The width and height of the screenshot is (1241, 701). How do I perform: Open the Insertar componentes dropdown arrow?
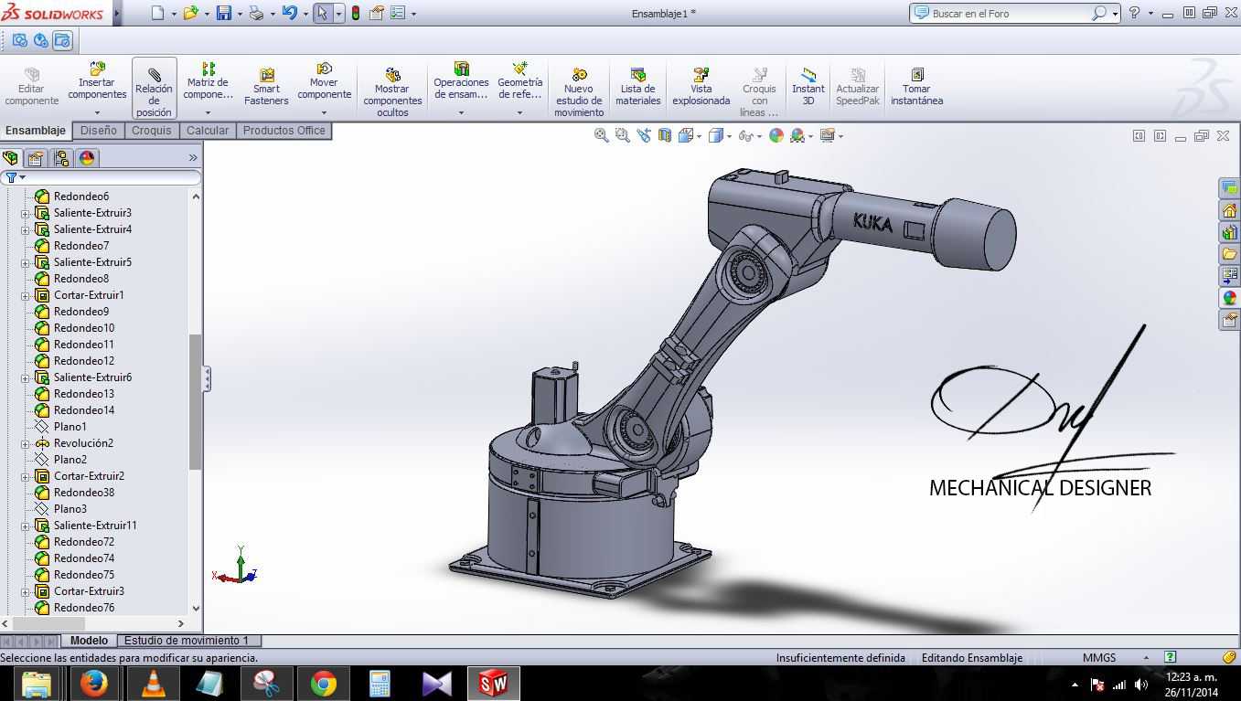(x=97, y=112)
